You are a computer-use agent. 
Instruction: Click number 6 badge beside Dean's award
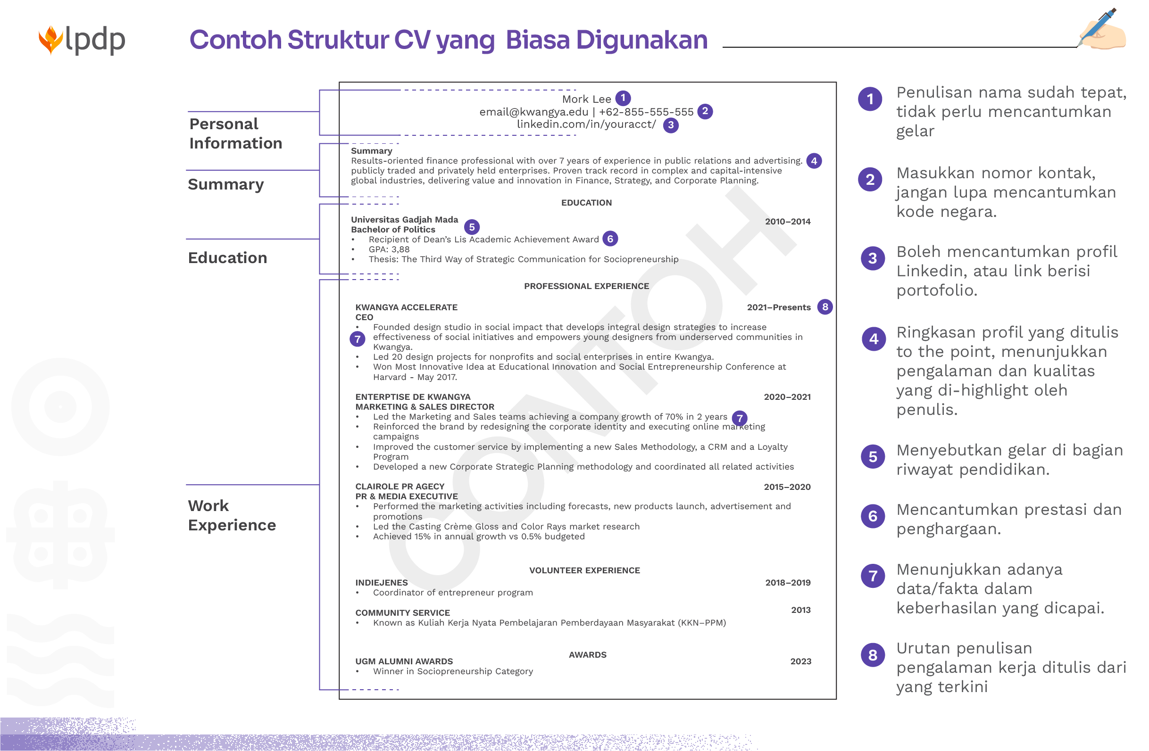click(x=610, y=239)
